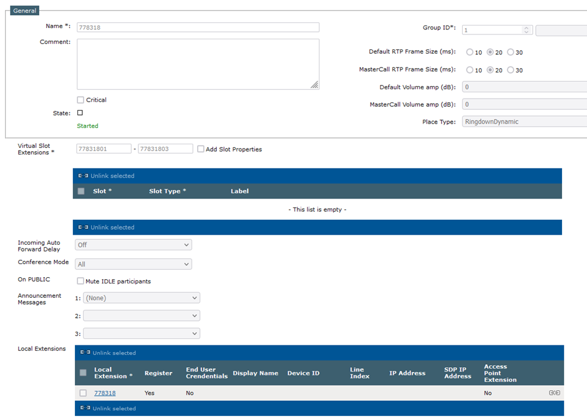
Task: Open the Conference Mode dropdown
Action: (133, 264)
